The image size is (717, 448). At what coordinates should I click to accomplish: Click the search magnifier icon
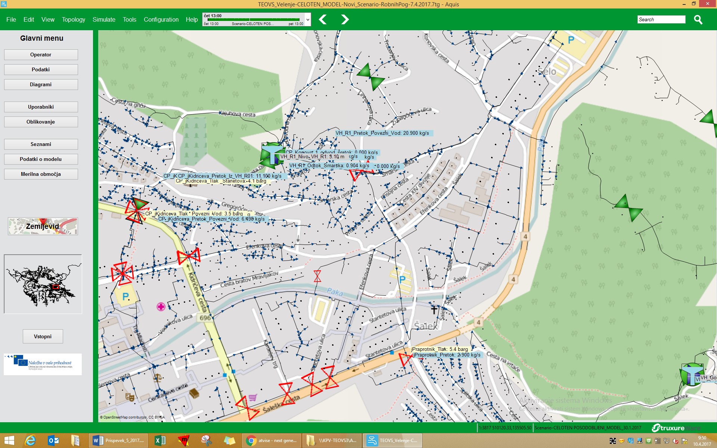tap(698, 19)
